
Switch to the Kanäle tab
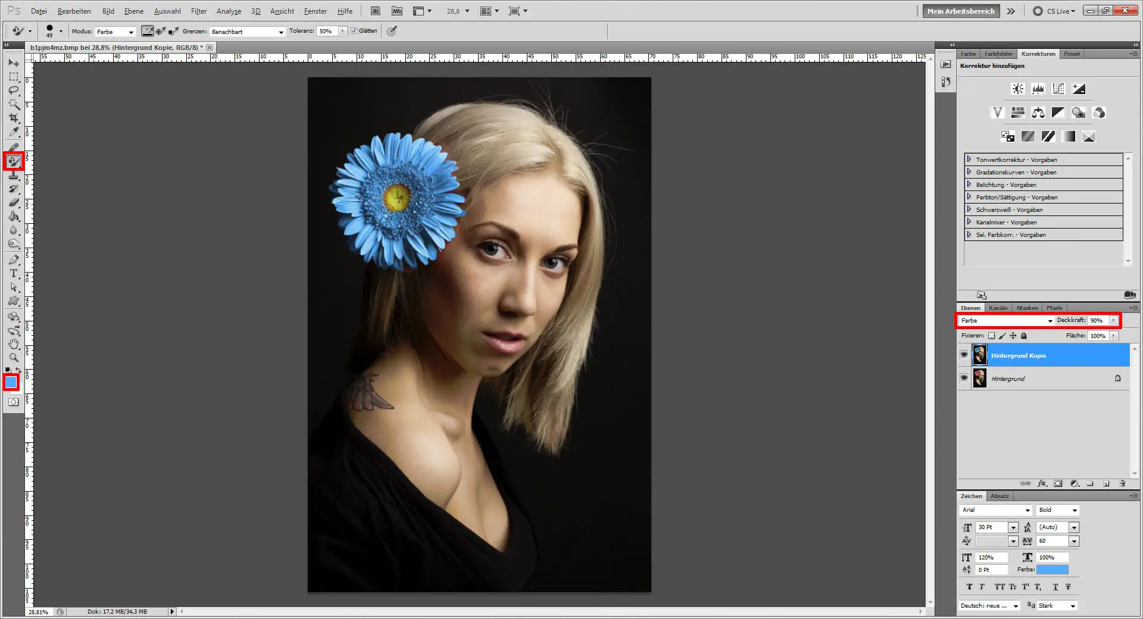coord(998,308)
